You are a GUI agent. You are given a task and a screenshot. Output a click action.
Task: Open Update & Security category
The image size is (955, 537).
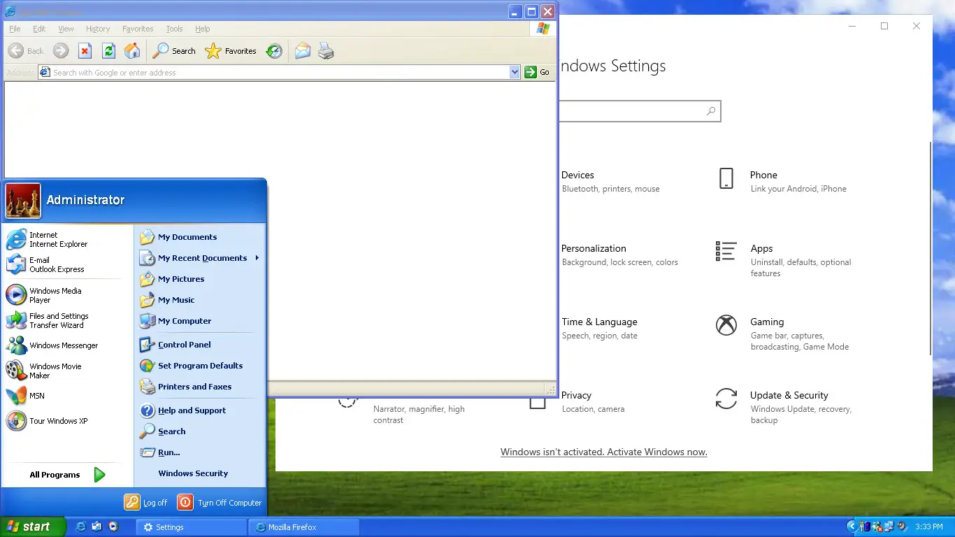[784, 407]
